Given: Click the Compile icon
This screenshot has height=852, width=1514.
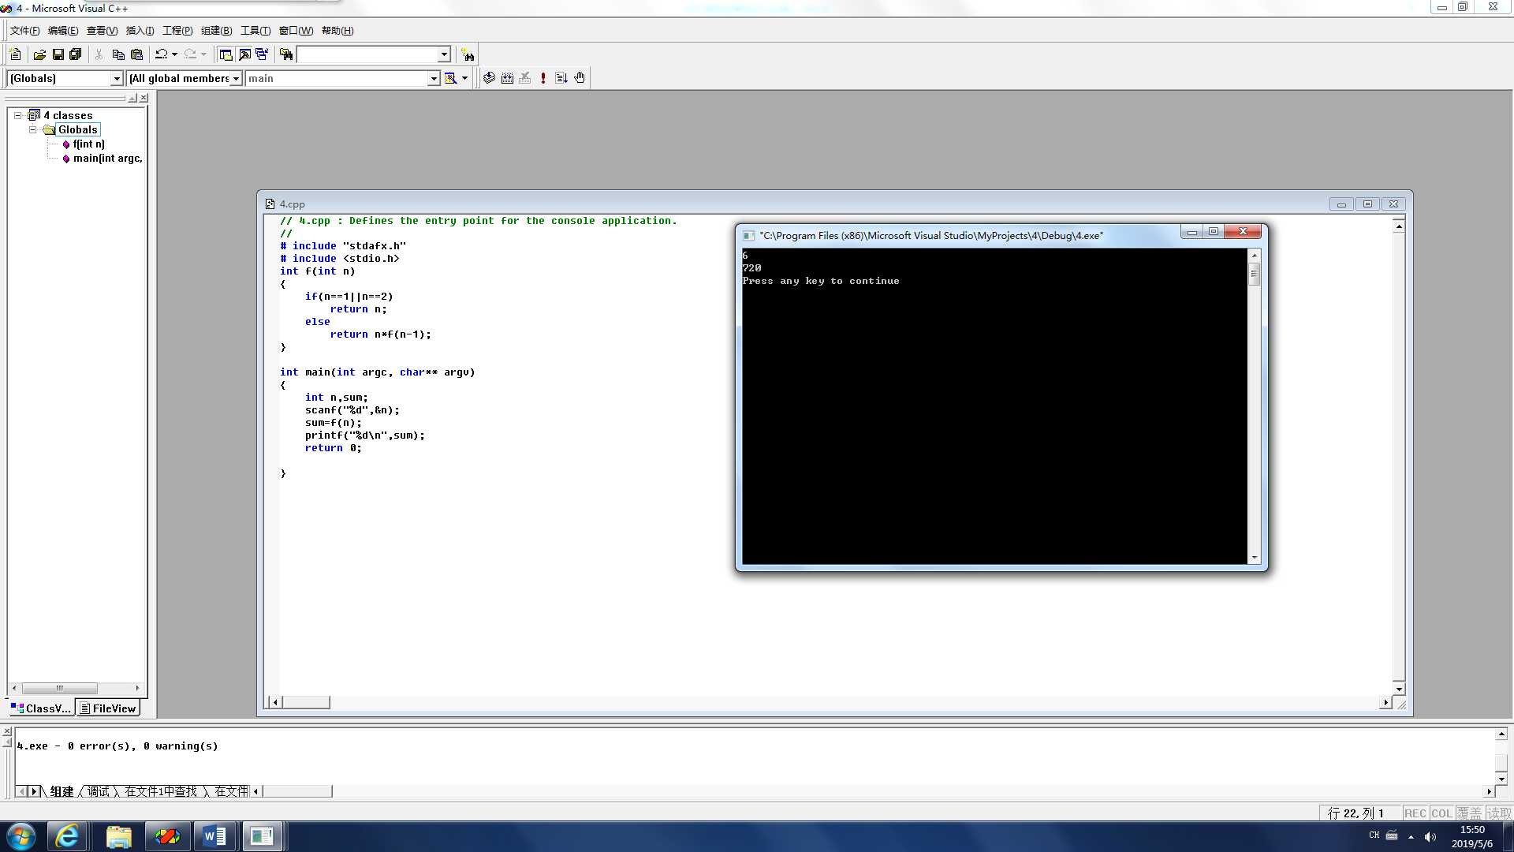Looking at the screenshot, I should click(x=489, y=78).
